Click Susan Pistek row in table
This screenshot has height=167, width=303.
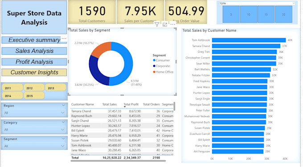coord(122,140)
